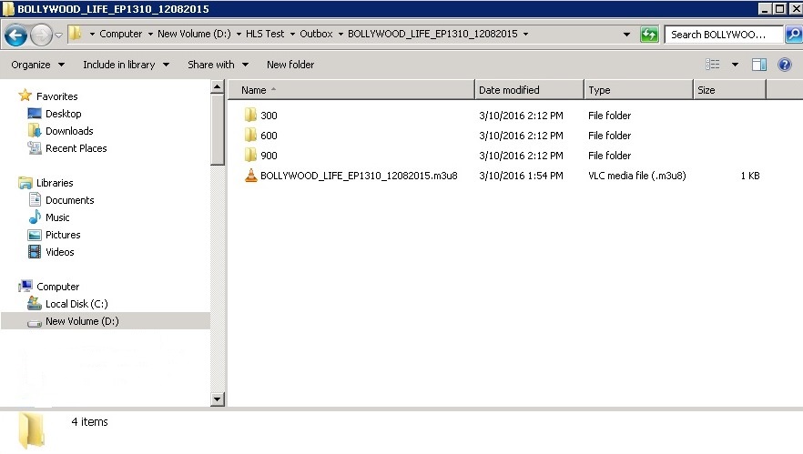Open Recent Places in Favorites

76,148
